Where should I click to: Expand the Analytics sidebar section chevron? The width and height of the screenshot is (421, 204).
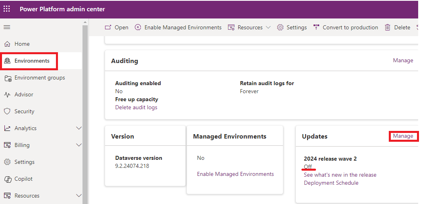[79, 128]
